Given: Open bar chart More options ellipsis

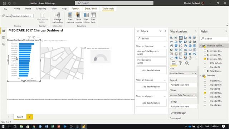Looking at the screenshot, I should tap(38, 37).
